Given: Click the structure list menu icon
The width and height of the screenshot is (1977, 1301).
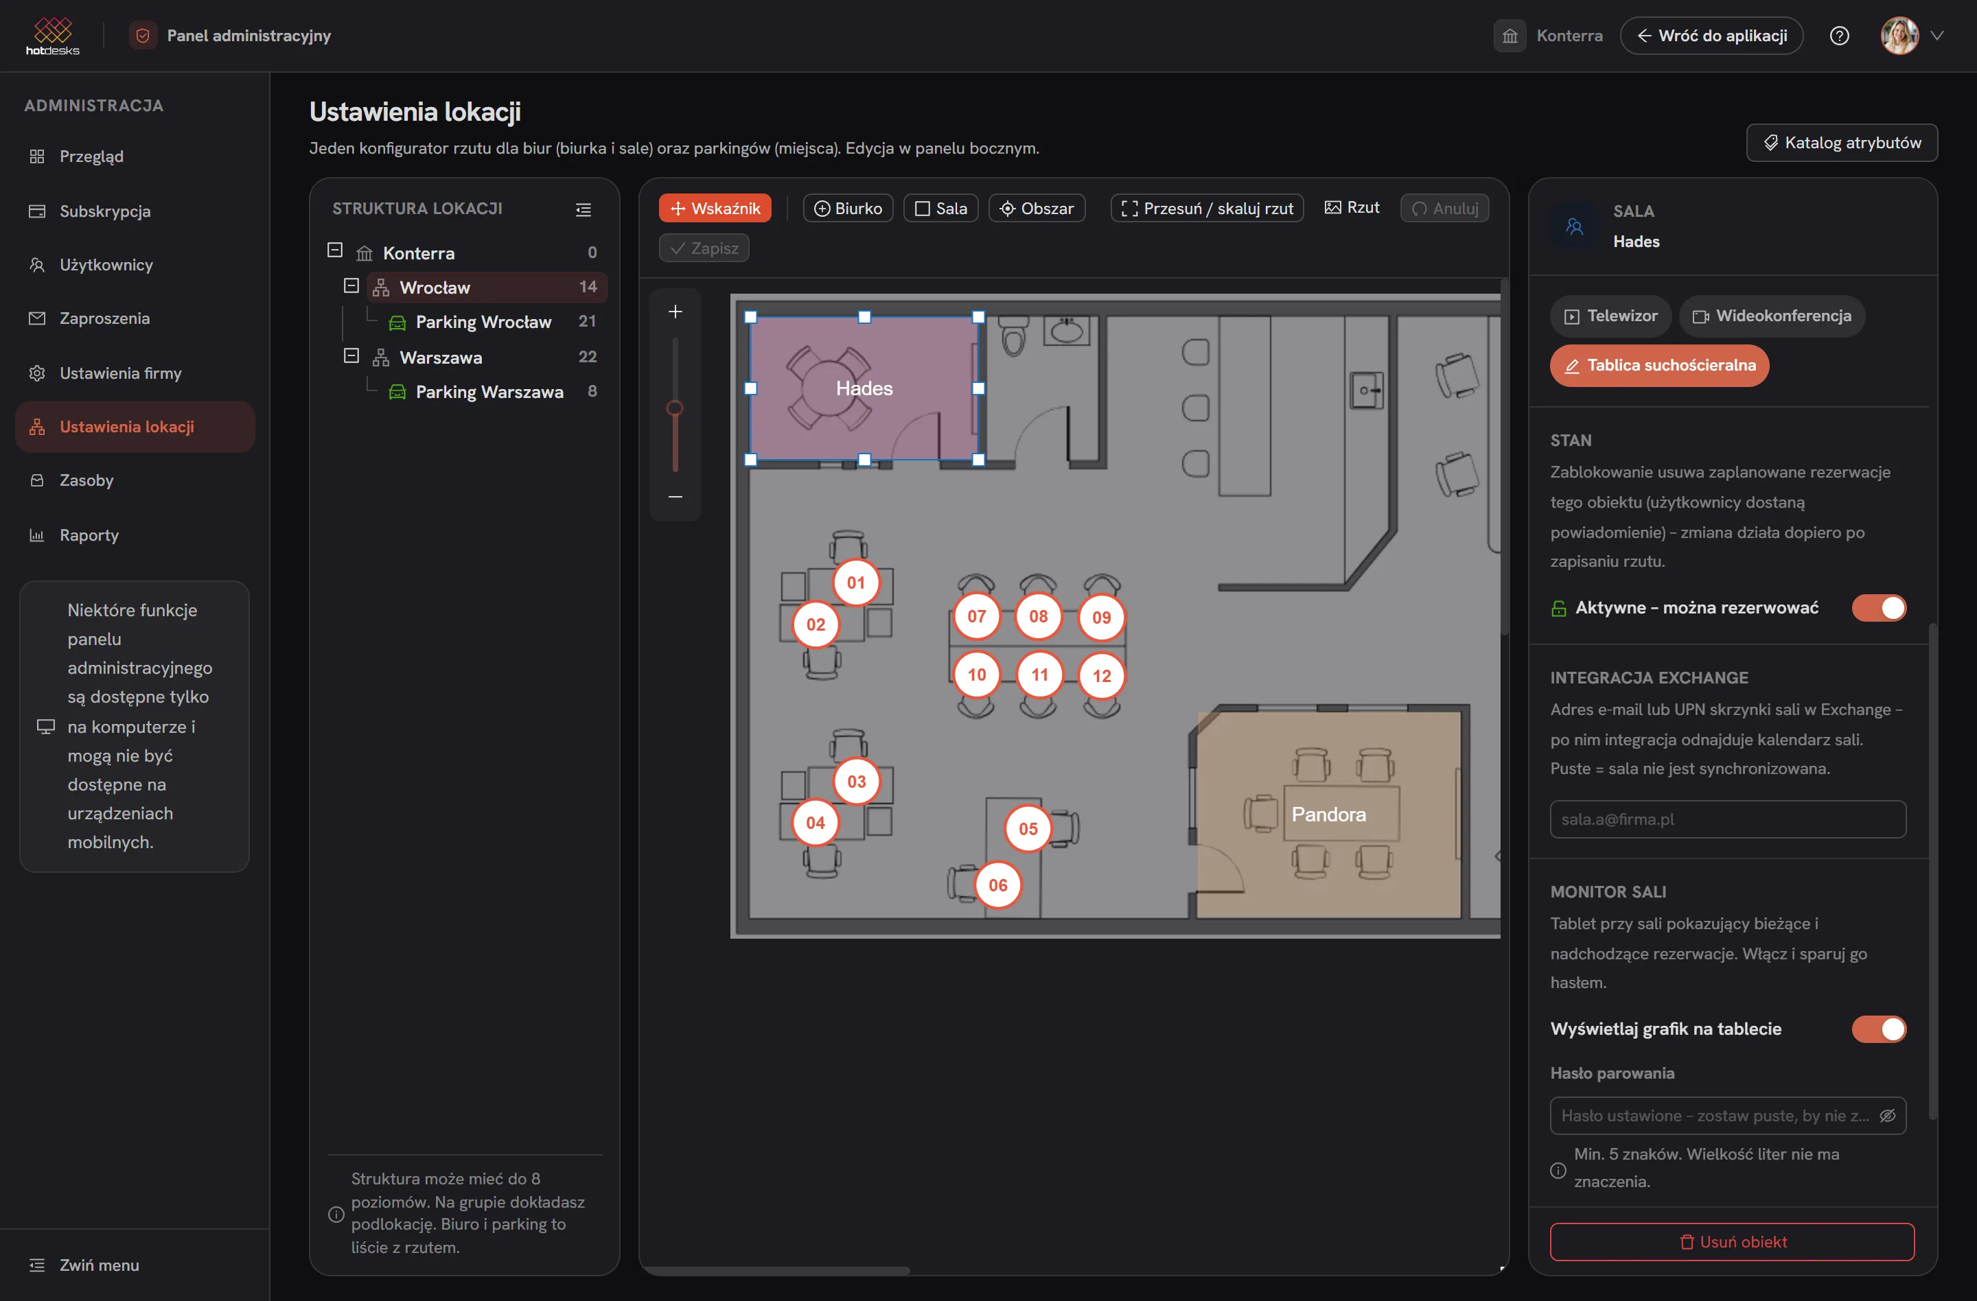Looking at the screenshot, I should coord(583,209).
